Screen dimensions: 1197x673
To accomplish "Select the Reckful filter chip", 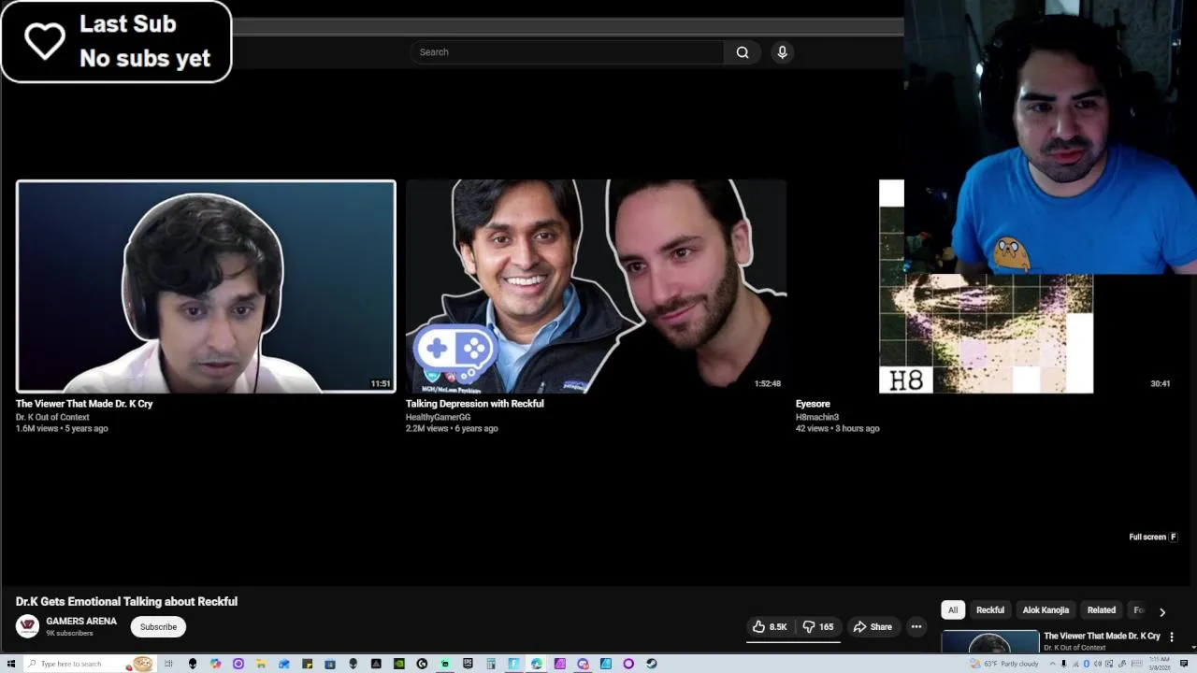I will coord(990,610).
